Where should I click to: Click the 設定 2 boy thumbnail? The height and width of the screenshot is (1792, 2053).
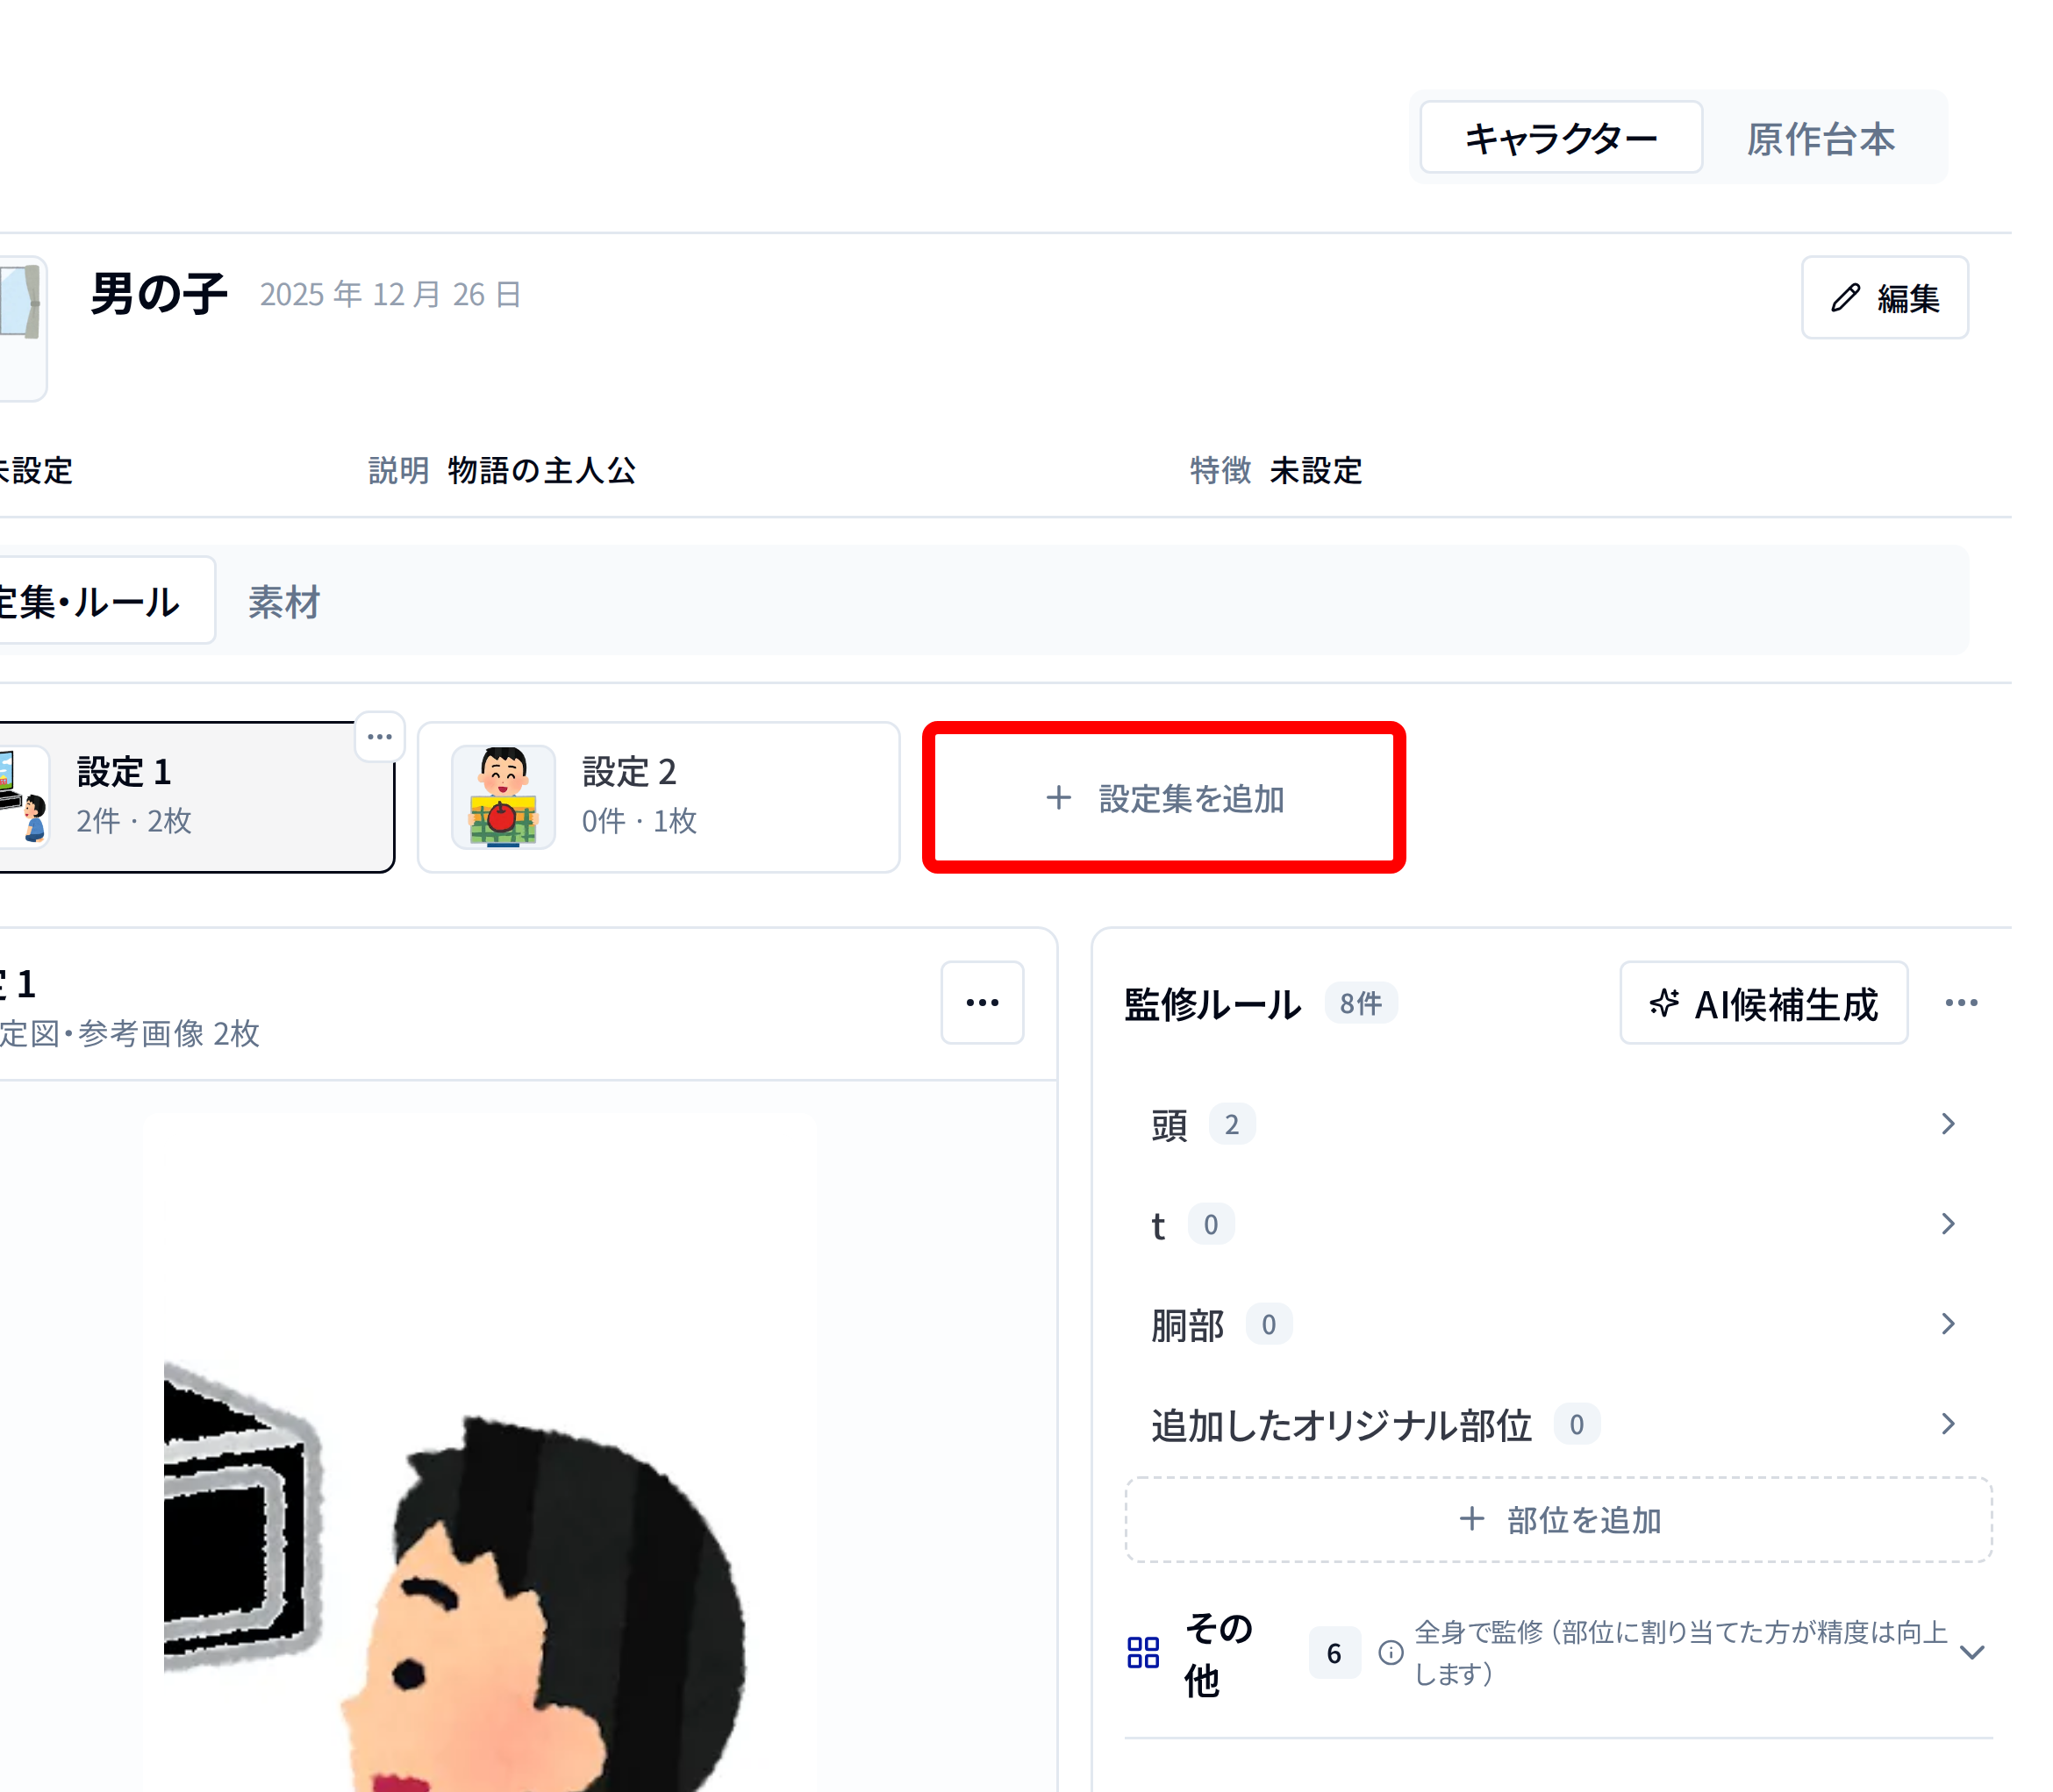503,797
